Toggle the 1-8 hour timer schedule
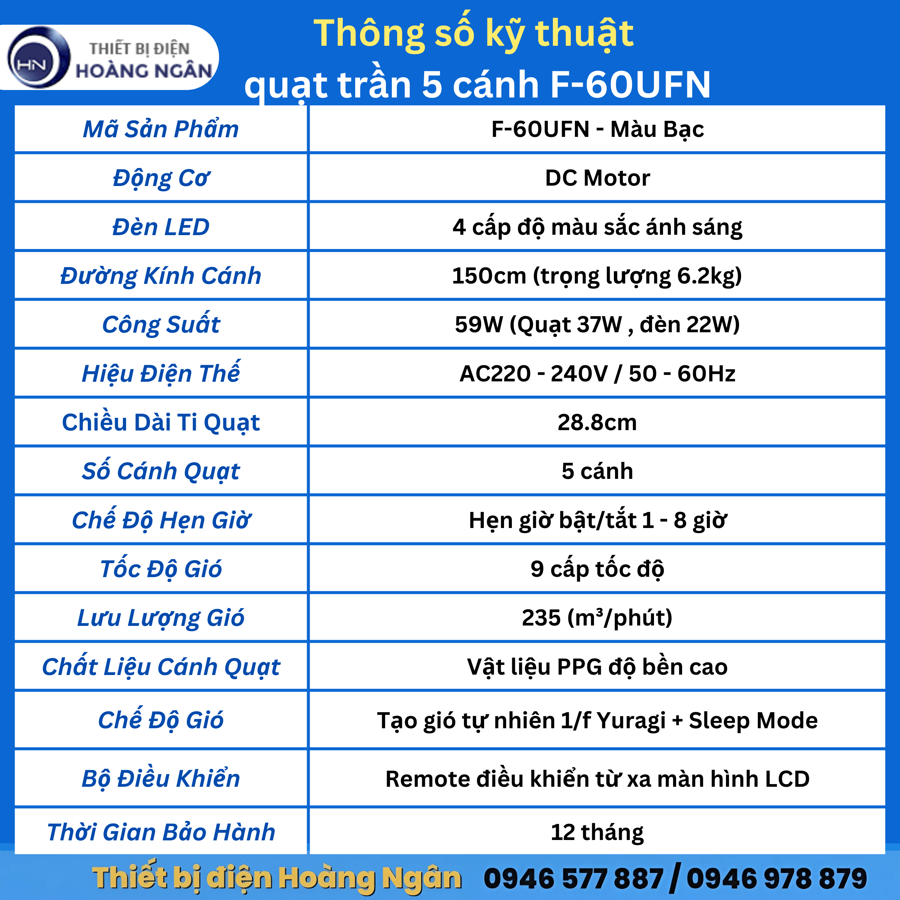This screenshot has width=900, height=900. click(577, 519)
